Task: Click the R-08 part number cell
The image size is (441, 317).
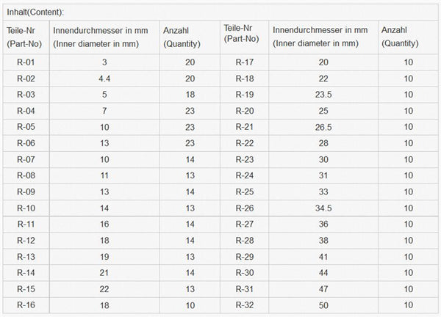Action: coord(26,175)
